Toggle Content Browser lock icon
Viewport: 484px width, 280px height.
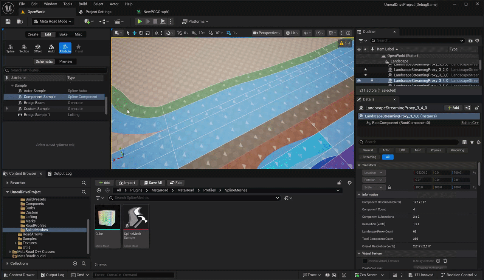(340, 183)
